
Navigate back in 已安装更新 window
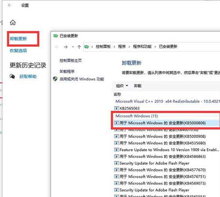click(57, 47)
